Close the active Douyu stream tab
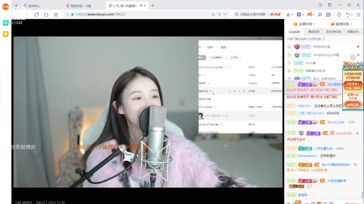Viewport: 364px width, 204px height. pos(145,6)
